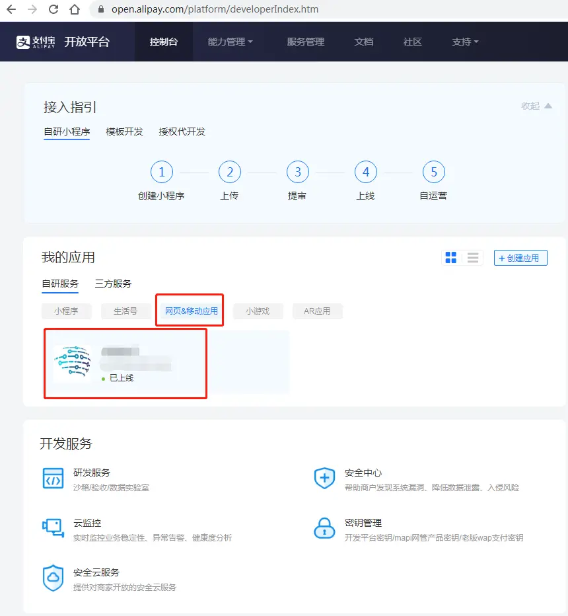This screenshot has width=568, height=616.
Task: Expand the 能力管理 dropdown menu
Action: pyautogui.click(x=230, y=42)
